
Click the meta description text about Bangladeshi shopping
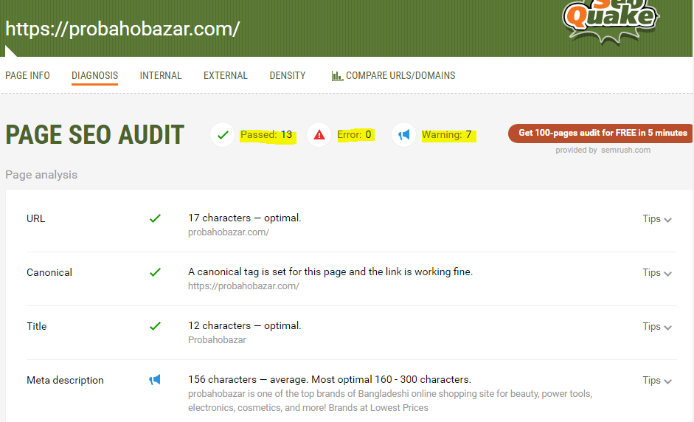pyautogui.click(x=390, y=401)
